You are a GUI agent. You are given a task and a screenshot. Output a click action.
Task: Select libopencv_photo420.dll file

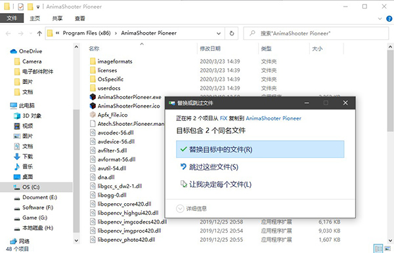[x=122, y=240]
